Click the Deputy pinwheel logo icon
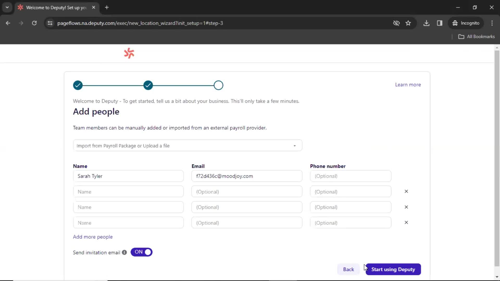This screenshot has width=500, height=281. pos(129,53)
